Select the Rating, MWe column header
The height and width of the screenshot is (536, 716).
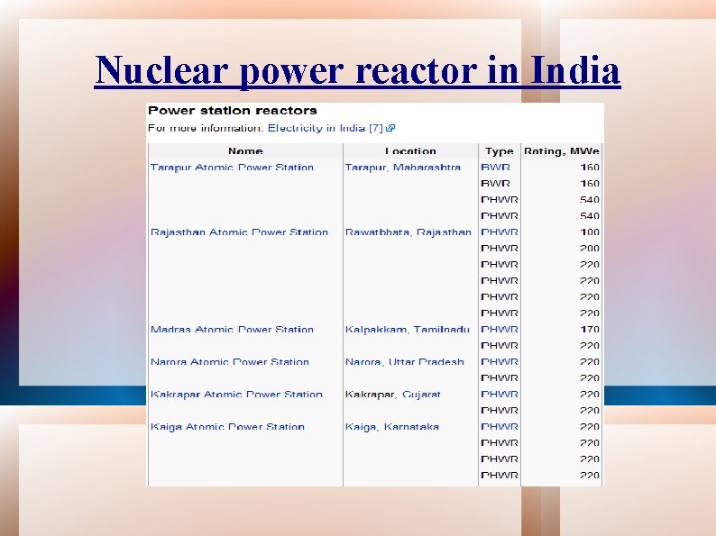click(x=562, y=151)
